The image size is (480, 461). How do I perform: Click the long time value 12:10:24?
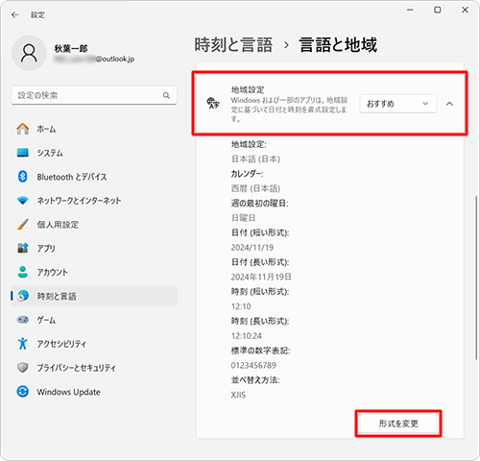(247, 336)
